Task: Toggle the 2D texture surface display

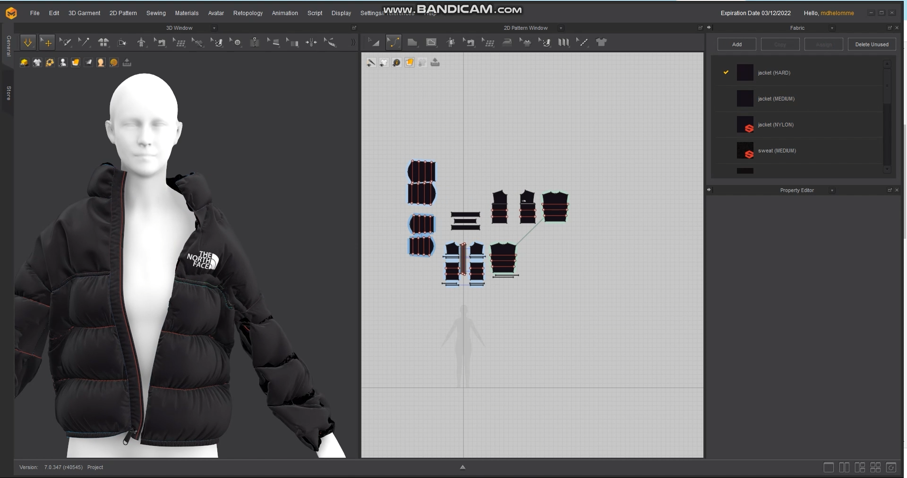Action: coord(410,62)
